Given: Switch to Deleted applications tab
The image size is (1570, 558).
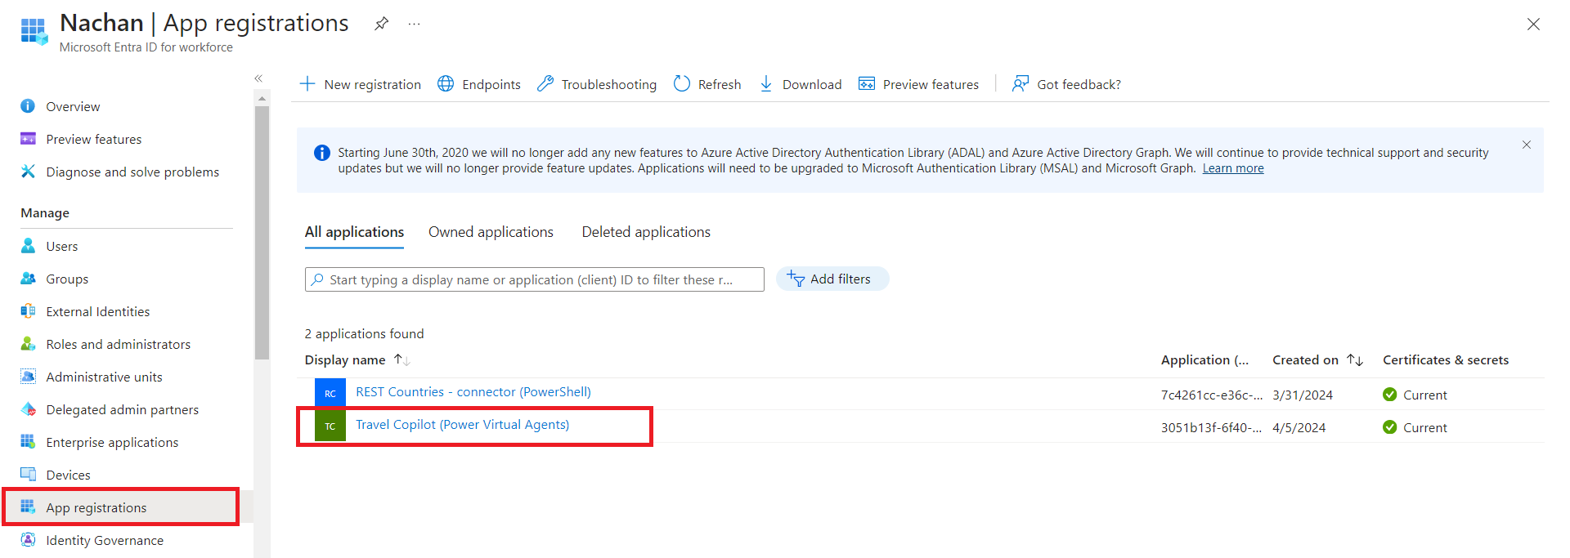Looking at the screenshot, I should pos(646,232).
